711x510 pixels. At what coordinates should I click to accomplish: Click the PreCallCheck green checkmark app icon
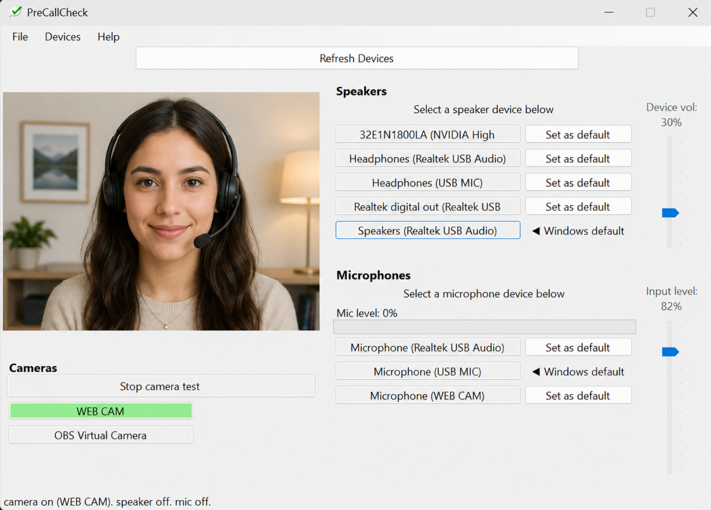(16, 12)
